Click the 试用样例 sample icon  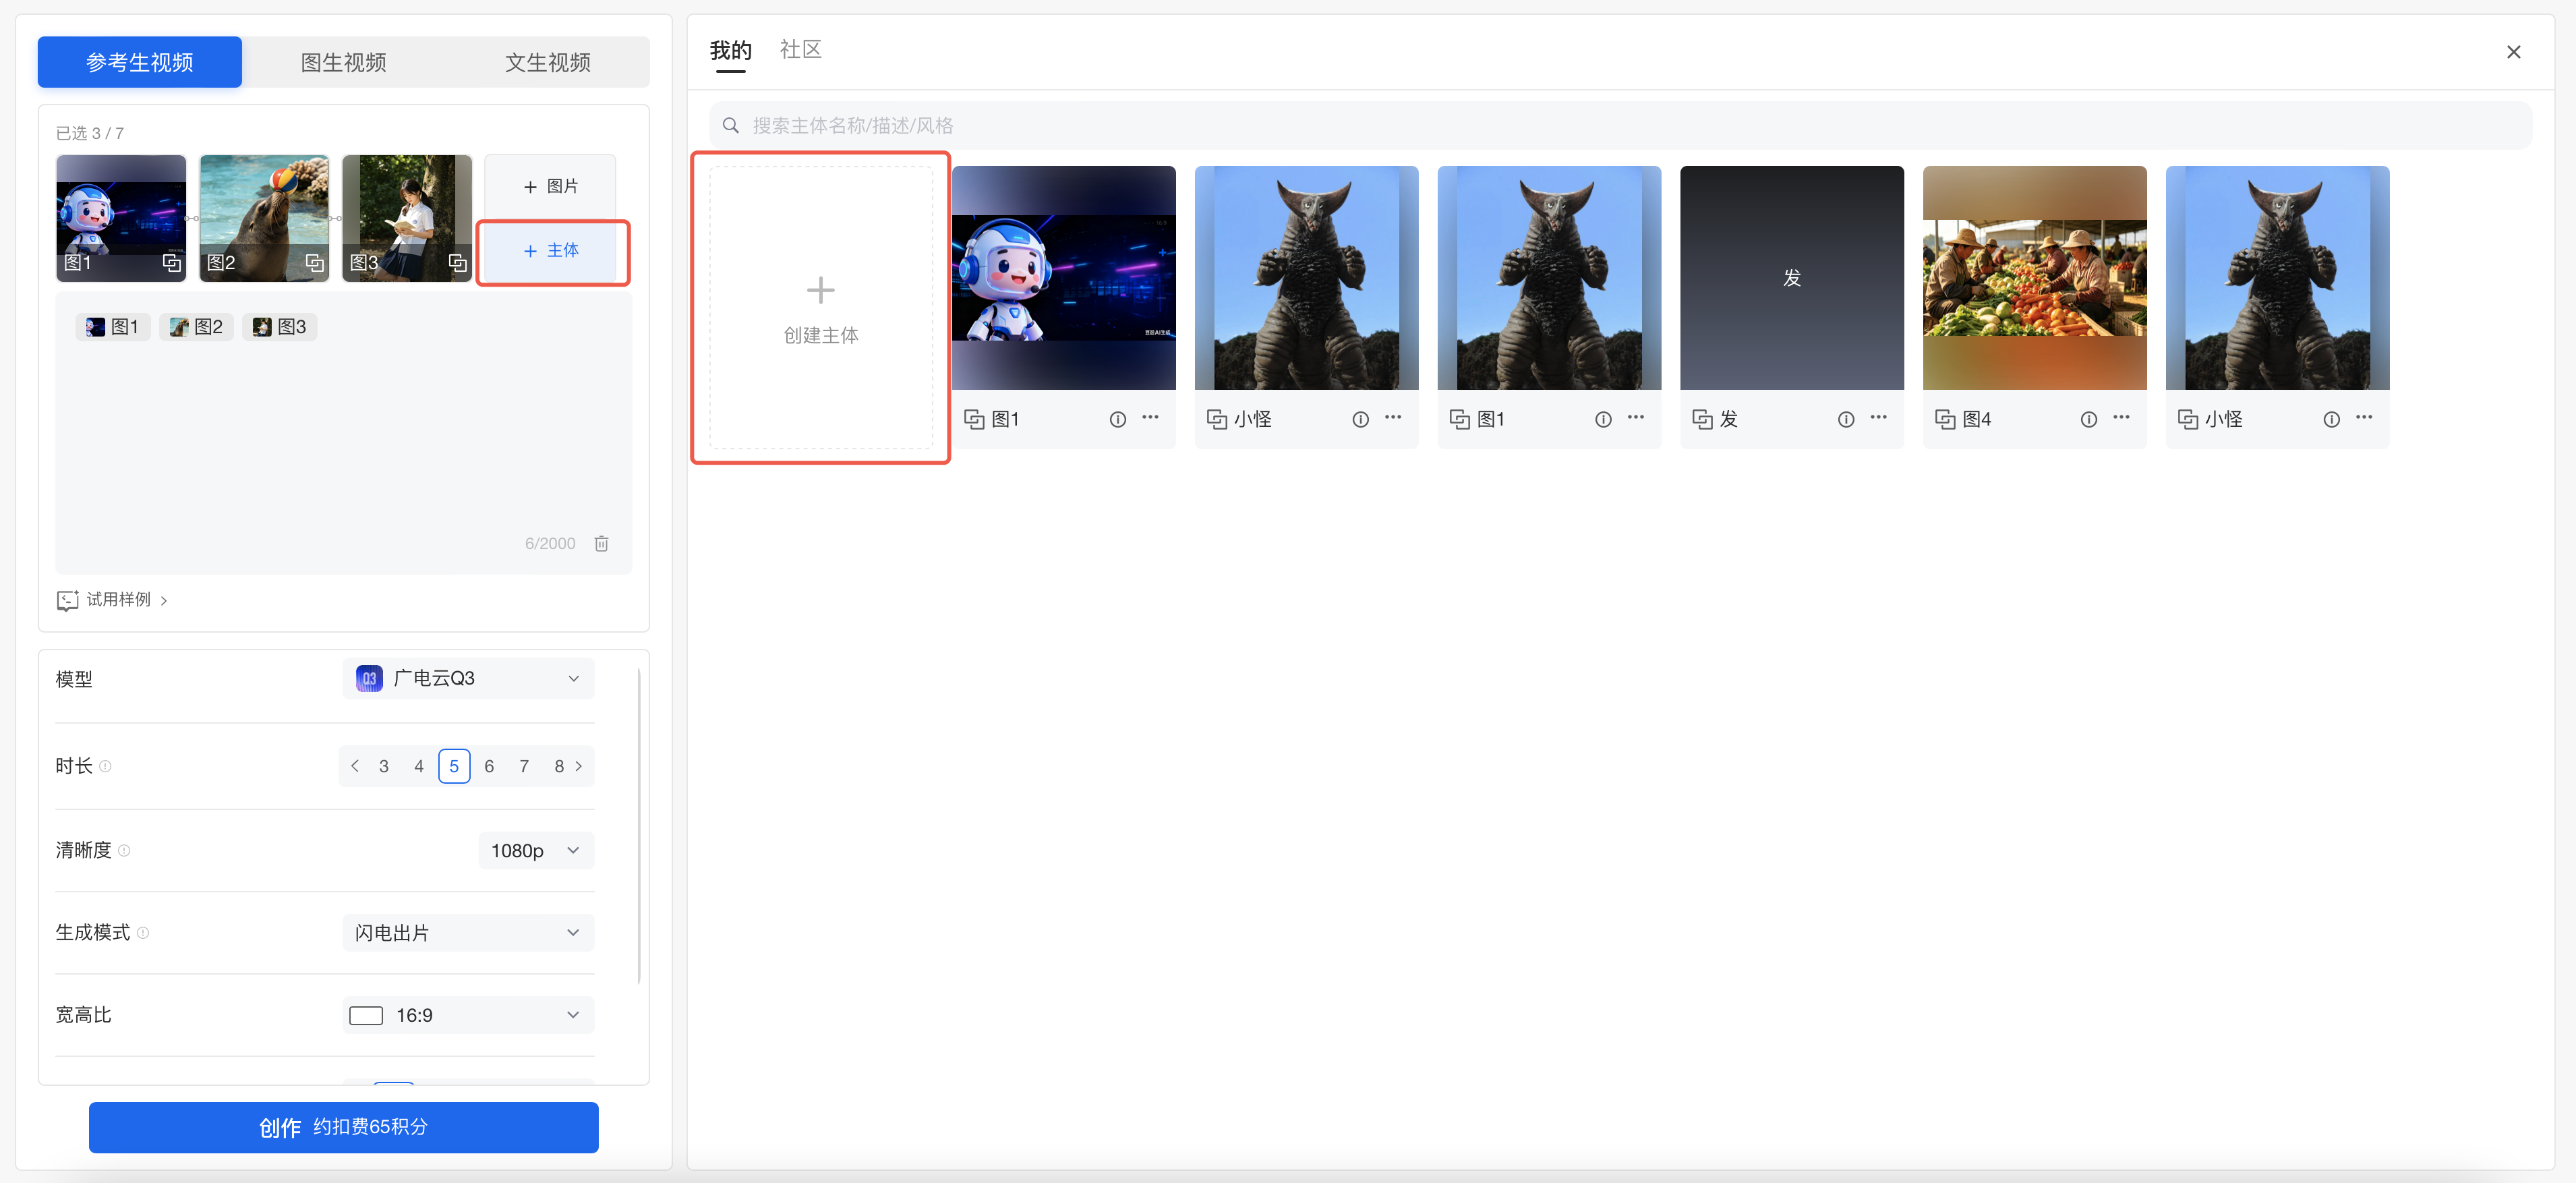[67, 600]
